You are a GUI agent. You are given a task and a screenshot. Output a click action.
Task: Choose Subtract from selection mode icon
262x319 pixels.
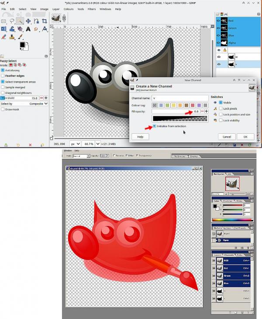tap(20, 65)
